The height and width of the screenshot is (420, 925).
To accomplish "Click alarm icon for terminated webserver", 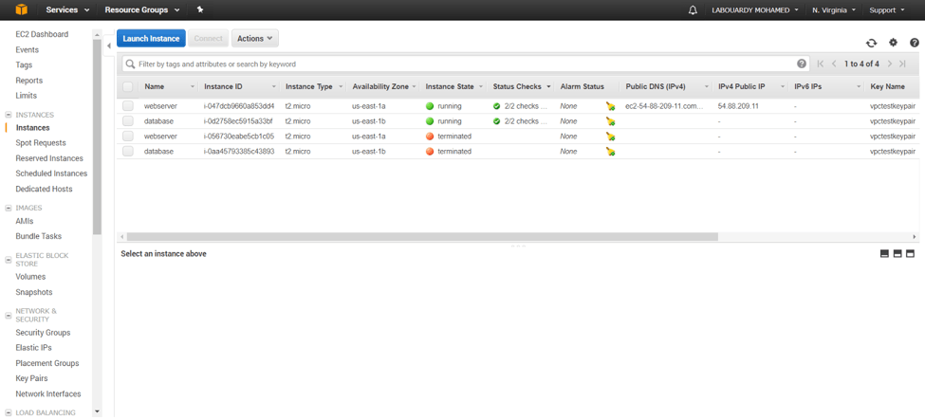I will pos(610,137).
